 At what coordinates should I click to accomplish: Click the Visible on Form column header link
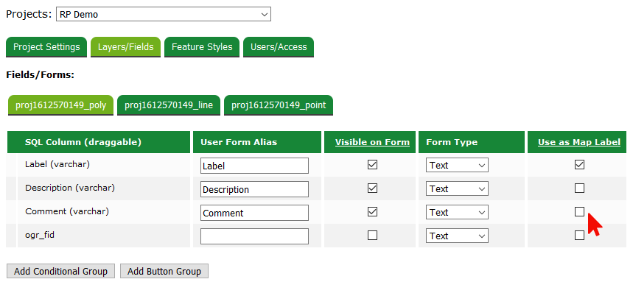[372, 142]
